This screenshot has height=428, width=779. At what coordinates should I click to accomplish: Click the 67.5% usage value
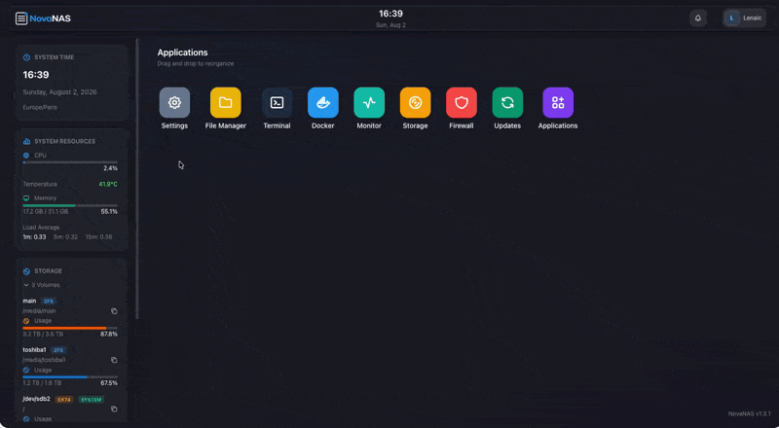[109, 383]
